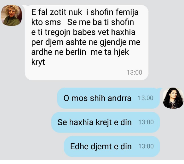Click the 13:00 timestamp in white bubble
184x164 pixels.
(x=135, y=72)
